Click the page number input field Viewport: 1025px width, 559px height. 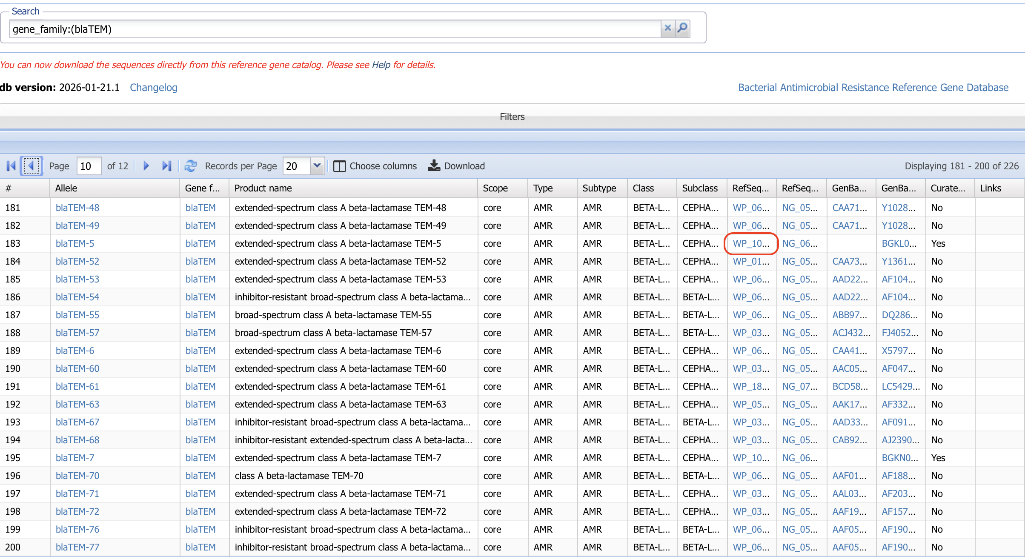89,166
